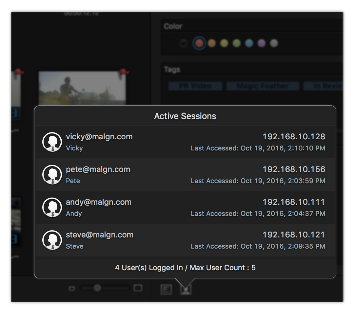Open the metadata inspector E icon
The height and width of the screenshot is (314, 354).
[167, 289]
